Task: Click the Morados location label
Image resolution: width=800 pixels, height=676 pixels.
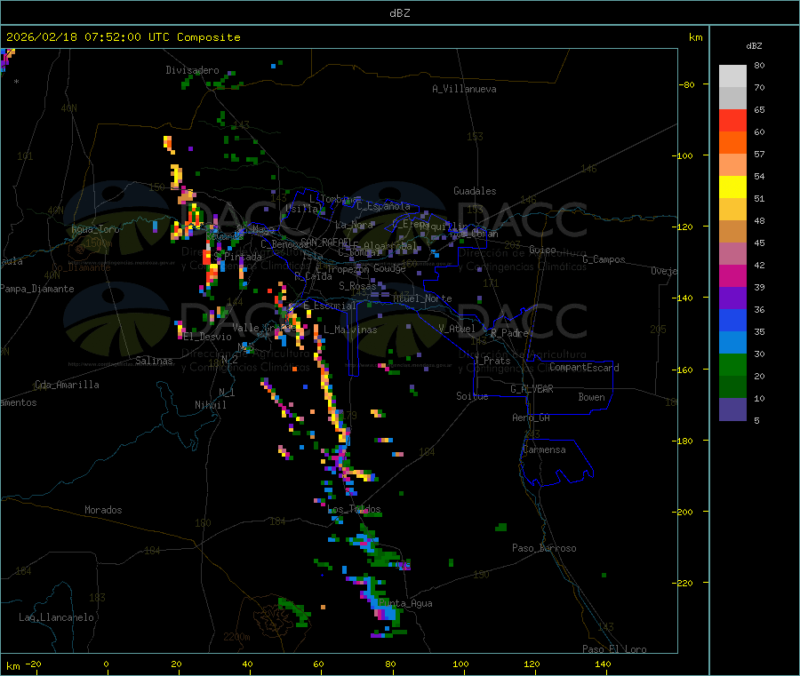Action: pyautogui.click(x=104, y=510)
